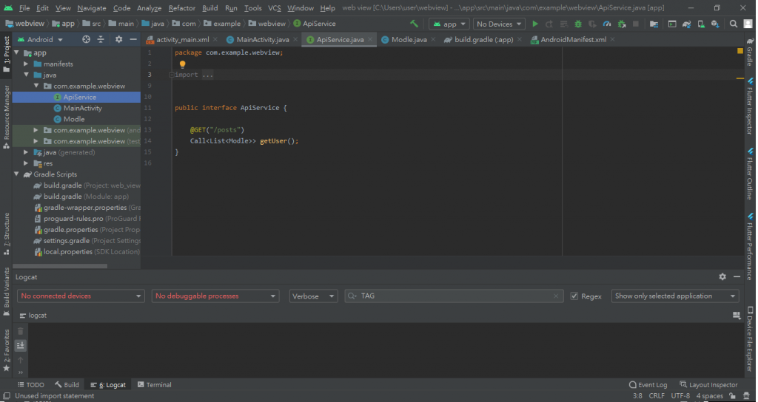Open the Event Log button
The image size is (758, 402).
click(648, 384)
